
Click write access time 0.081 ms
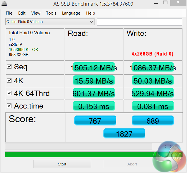click(153, 106)
